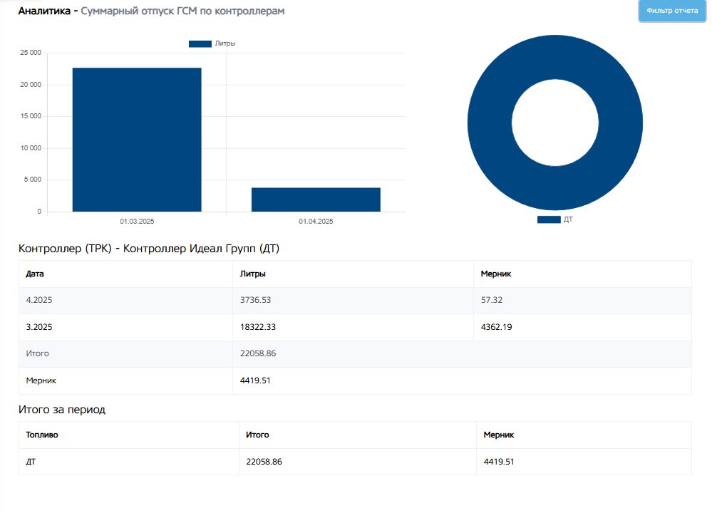This screenshot has height=513, width=712.
Task: Select the 3736.53 liters value
Action: tap(255, 300)
